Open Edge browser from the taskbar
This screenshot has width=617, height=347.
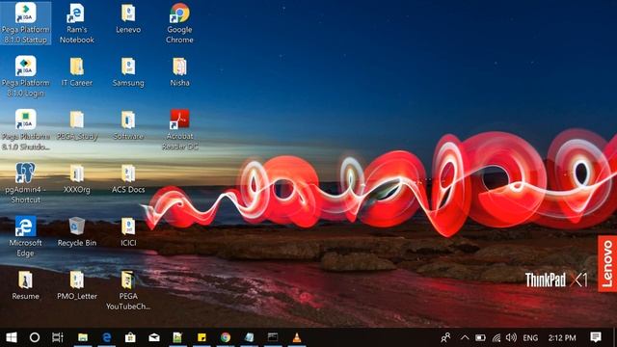(106, 337)
